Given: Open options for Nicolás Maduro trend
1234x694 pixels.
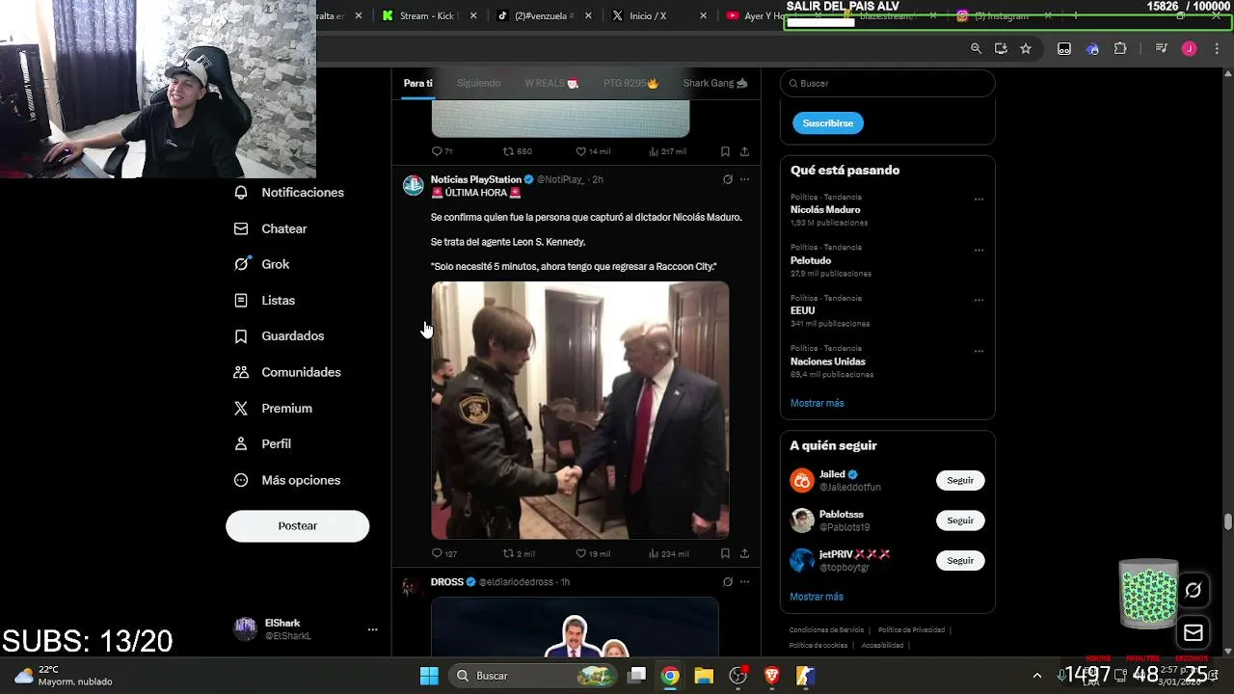Looking at the screenshot, I should click(979, 200).
